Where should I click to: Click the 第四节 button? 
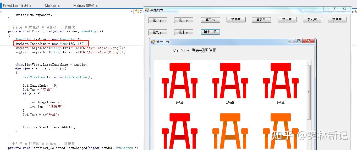(x=236, y=20)
